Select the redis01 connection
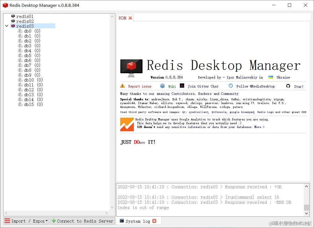 (25, 16)
